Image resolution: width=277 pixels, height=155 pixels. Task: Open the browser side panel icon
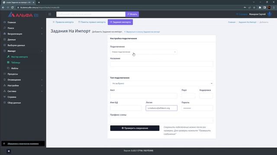pos(264,8)
